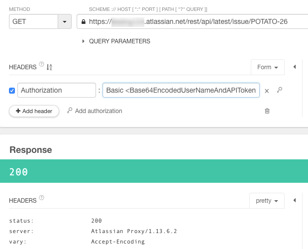Click the Add authorization link
Screen dimensions: 308x249
coord(95,111)
